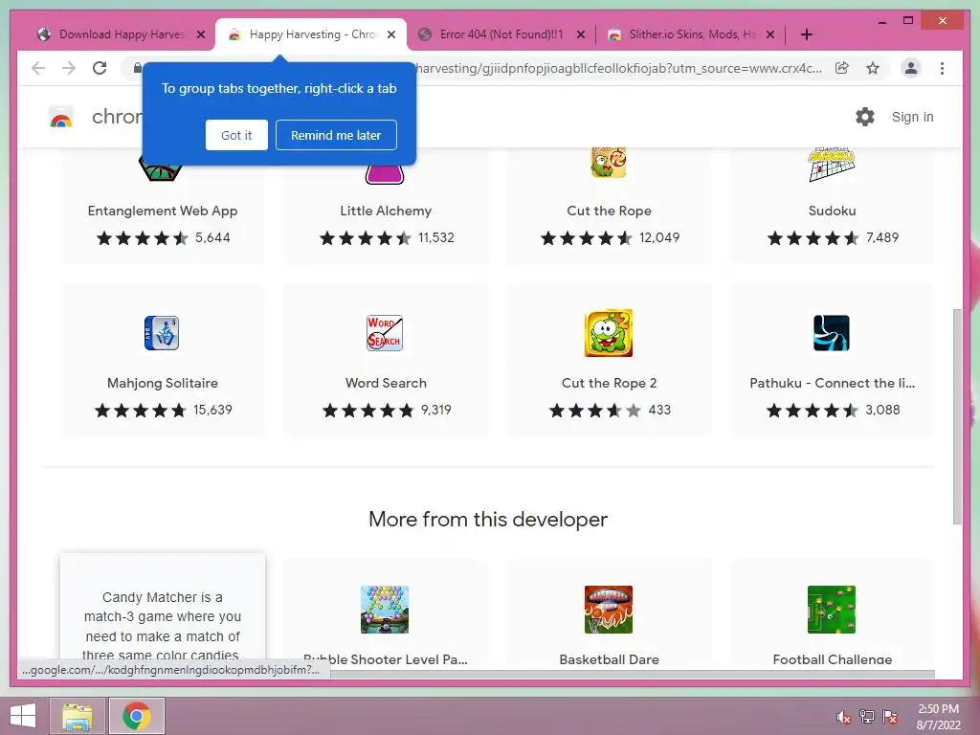Open a new browser tab
The image size is (980, 735).
point(806,34)
